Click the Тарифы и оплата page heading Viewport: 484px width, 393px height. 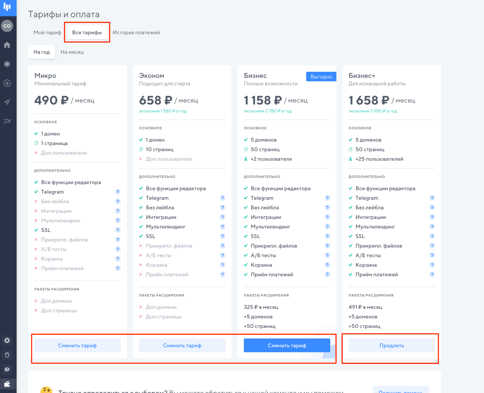tap(64, 14)
